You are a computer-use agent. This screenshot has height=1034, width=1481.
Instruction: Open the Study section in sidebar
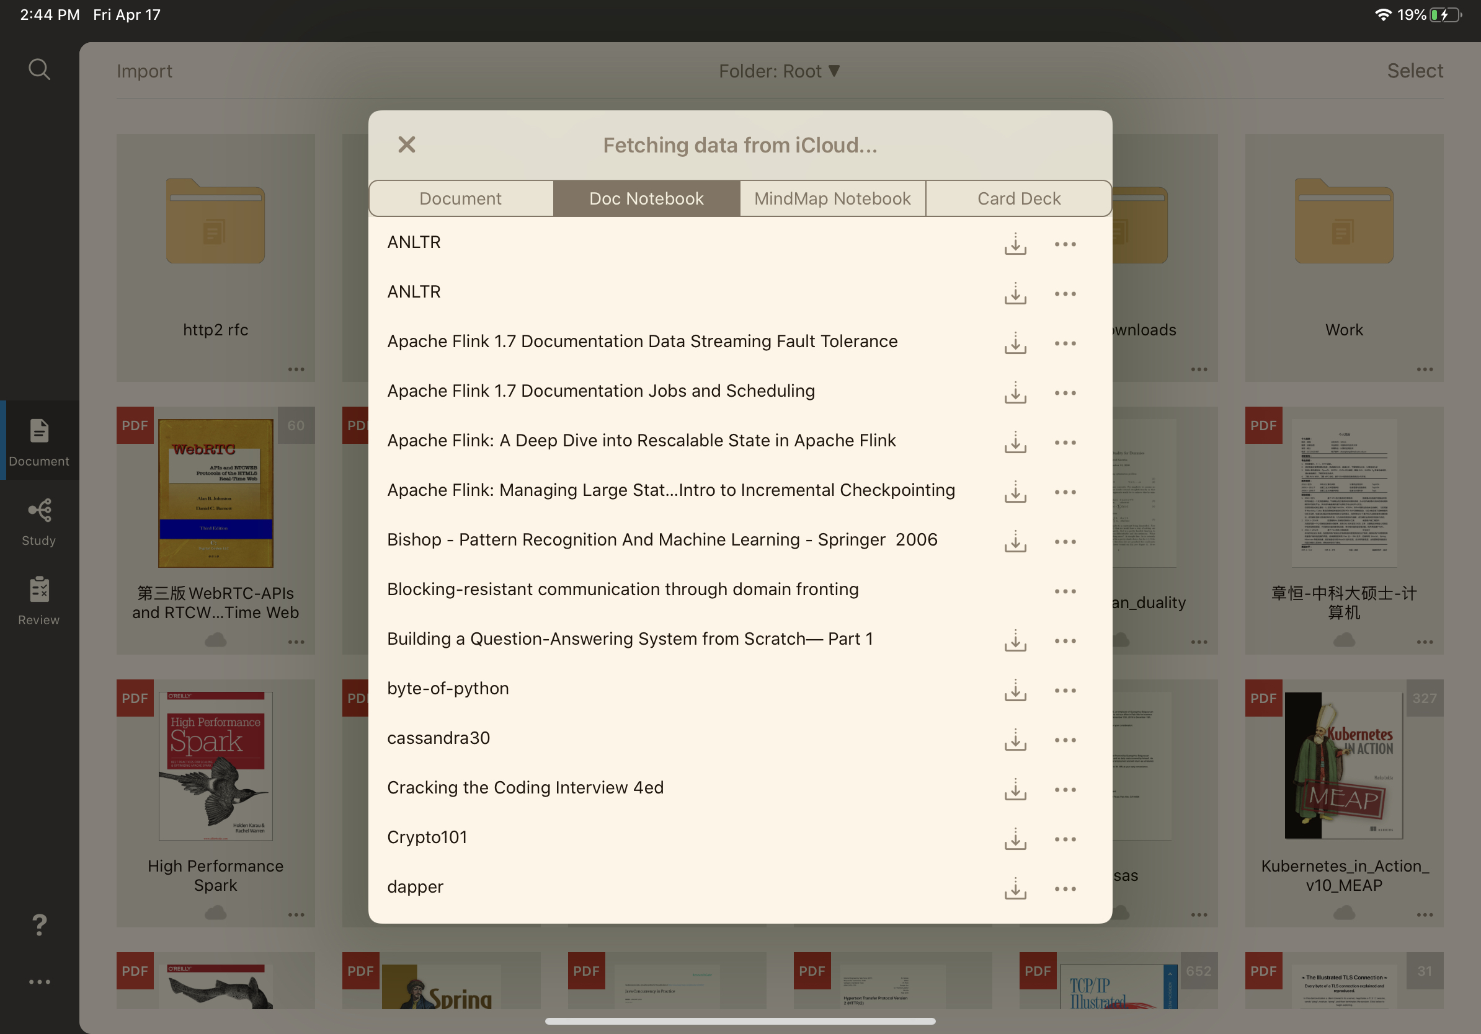click(39, 521)
